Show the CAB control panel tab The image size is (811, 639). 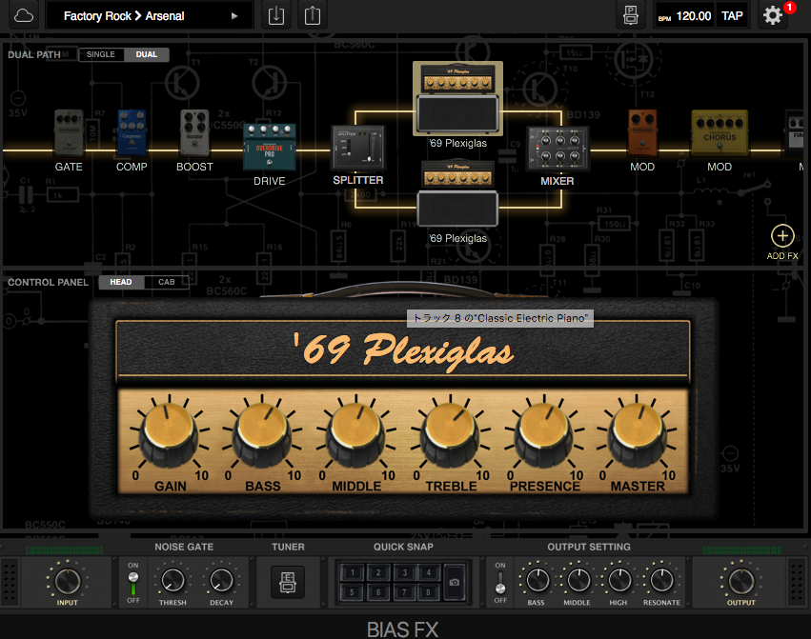[x=167, y=282]
